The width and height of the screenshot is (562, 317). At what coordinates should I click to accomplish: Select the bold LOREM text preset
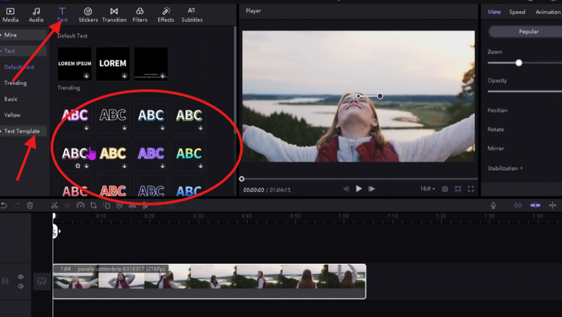(x=112, y=64)
